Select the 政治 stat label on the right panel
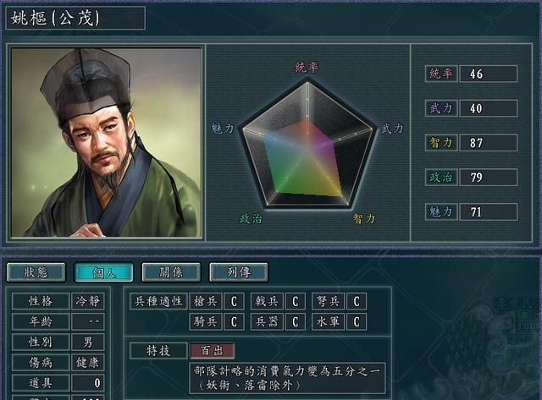Image resolution: width=542 pixels, height=400 pixels. click(441, 178)
